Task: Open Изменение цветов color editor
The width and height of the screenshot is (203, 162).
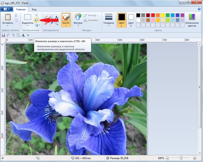Action: click(192, 20)
